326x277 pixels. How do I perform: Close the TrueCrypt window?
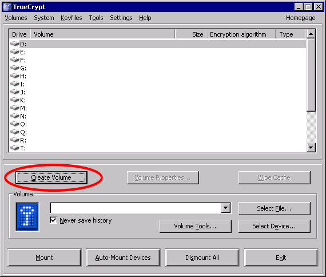[319, 7]
